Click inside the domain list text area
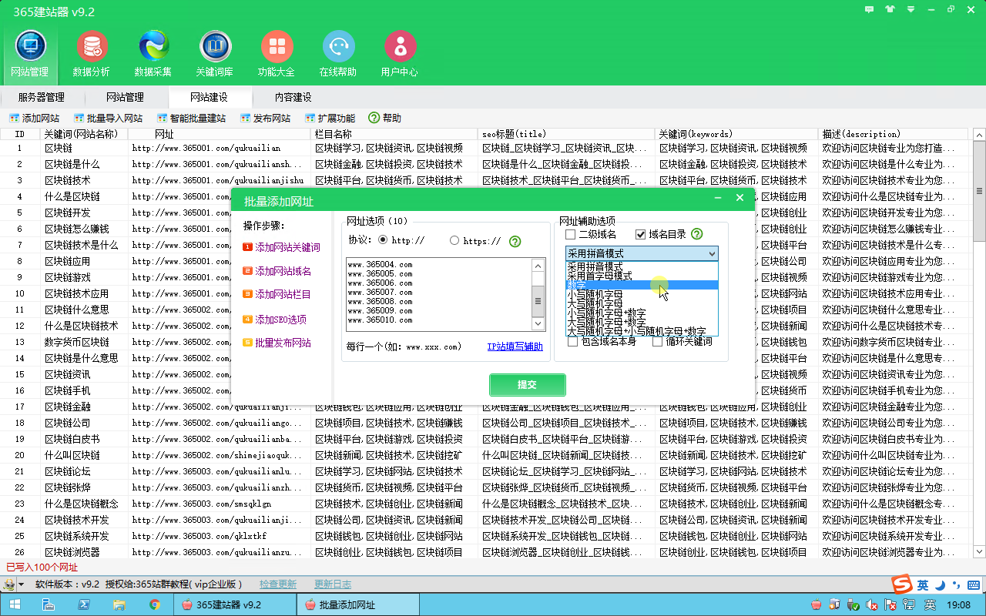This screenshot has height=616, width=986. coord(439,295)
